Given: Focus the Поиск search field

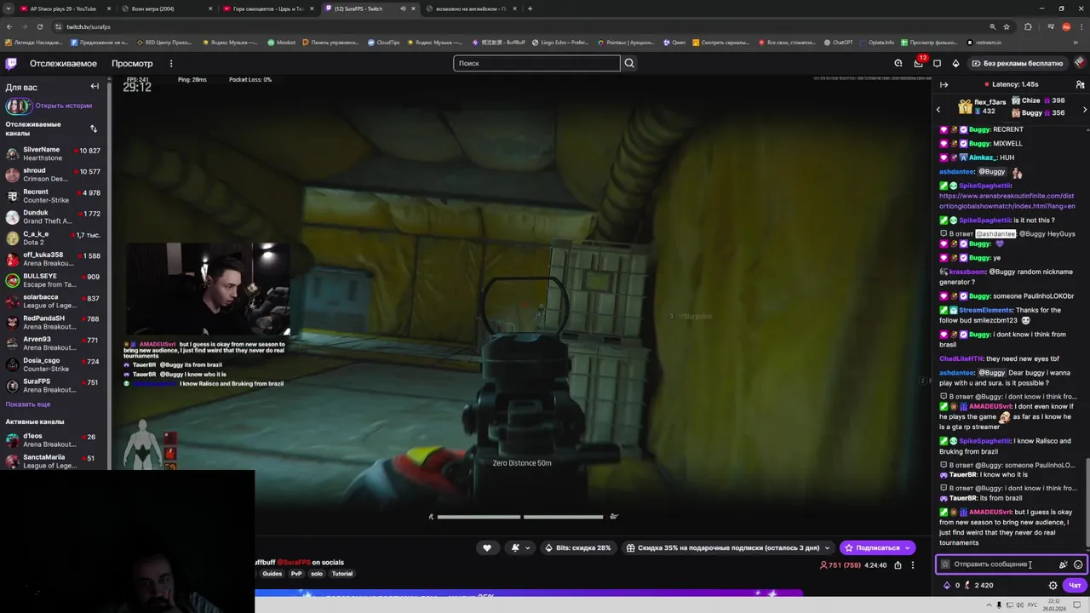Looking at the screenshot, I should coord(536,63).
